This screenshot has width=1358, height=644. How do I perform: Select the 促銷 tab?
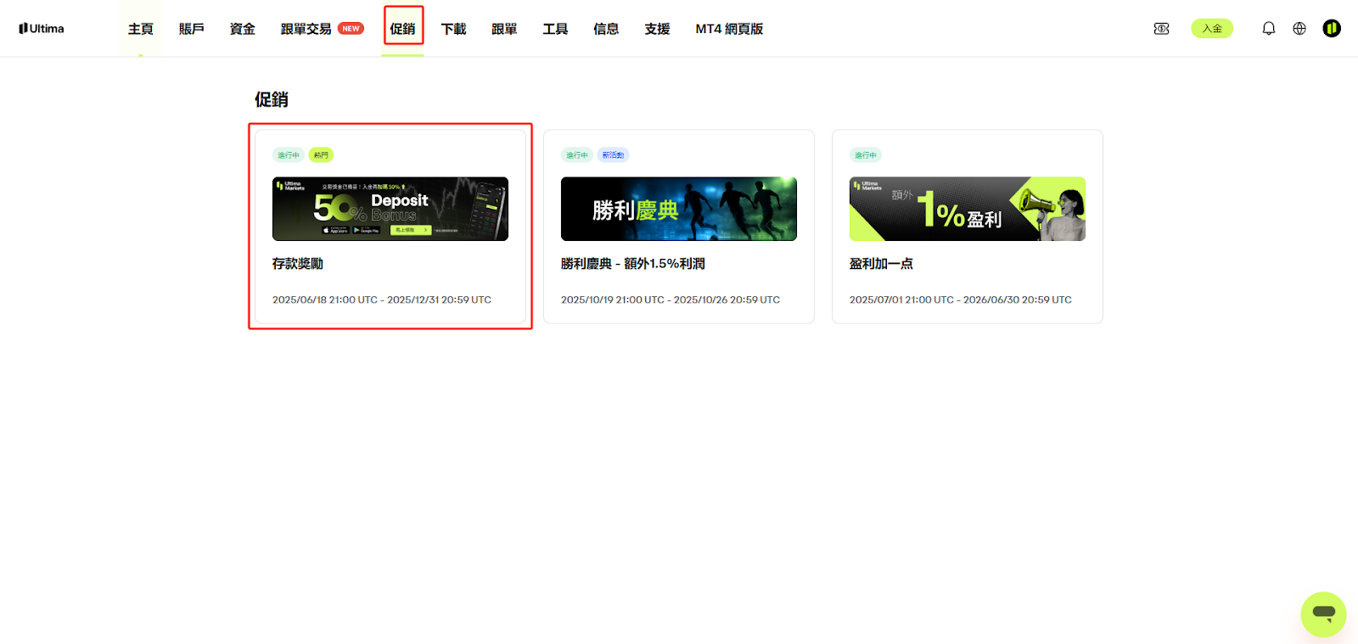coord(402,29)
